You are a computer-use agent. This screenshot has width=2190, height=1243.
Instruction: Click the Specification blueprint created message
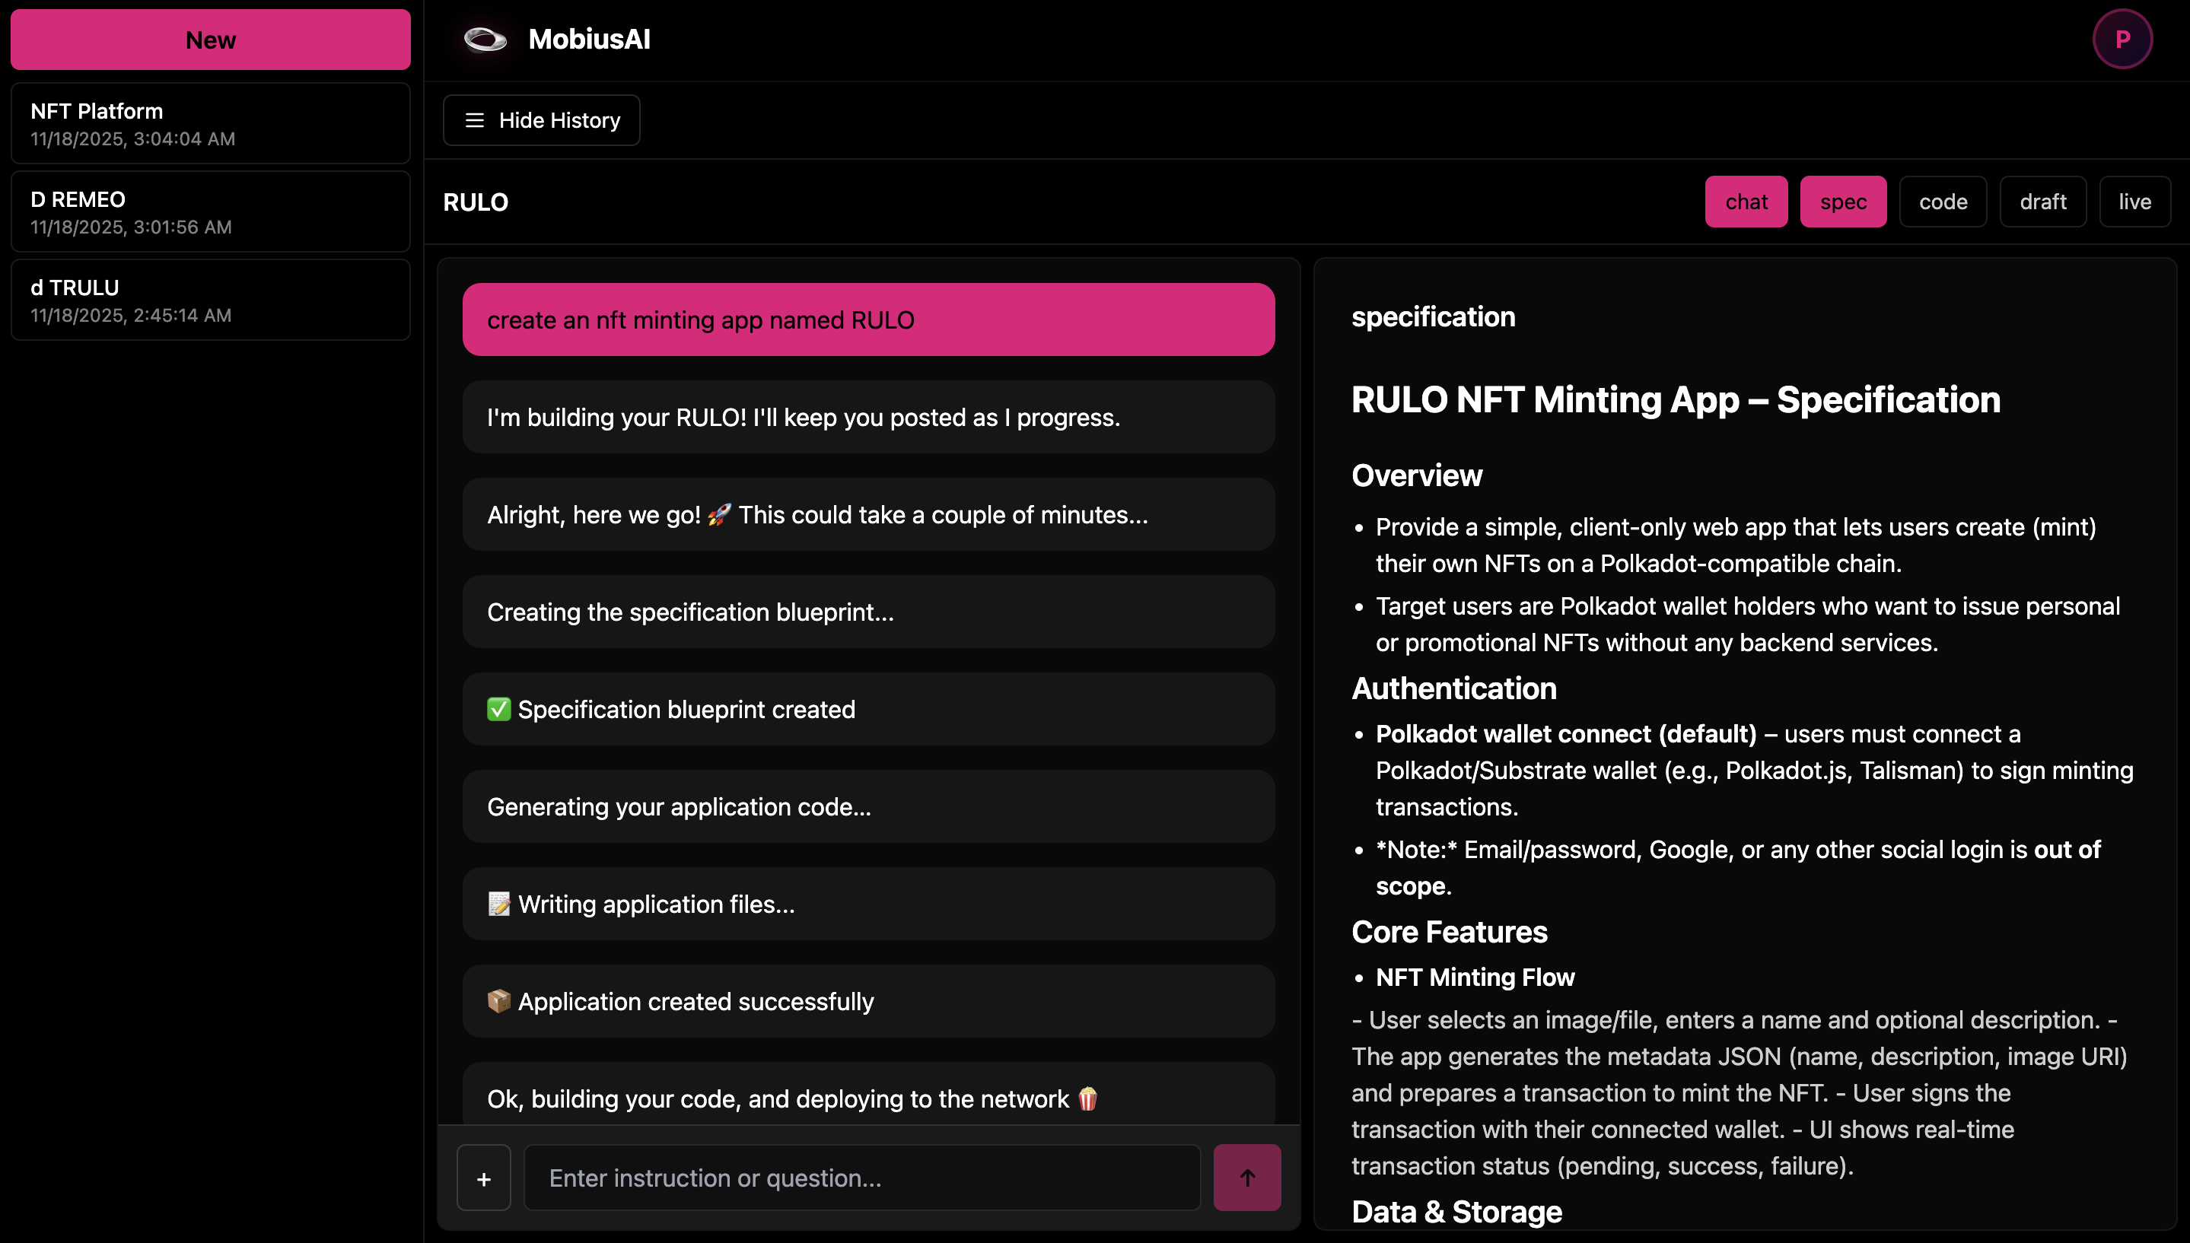click(867, 710)
